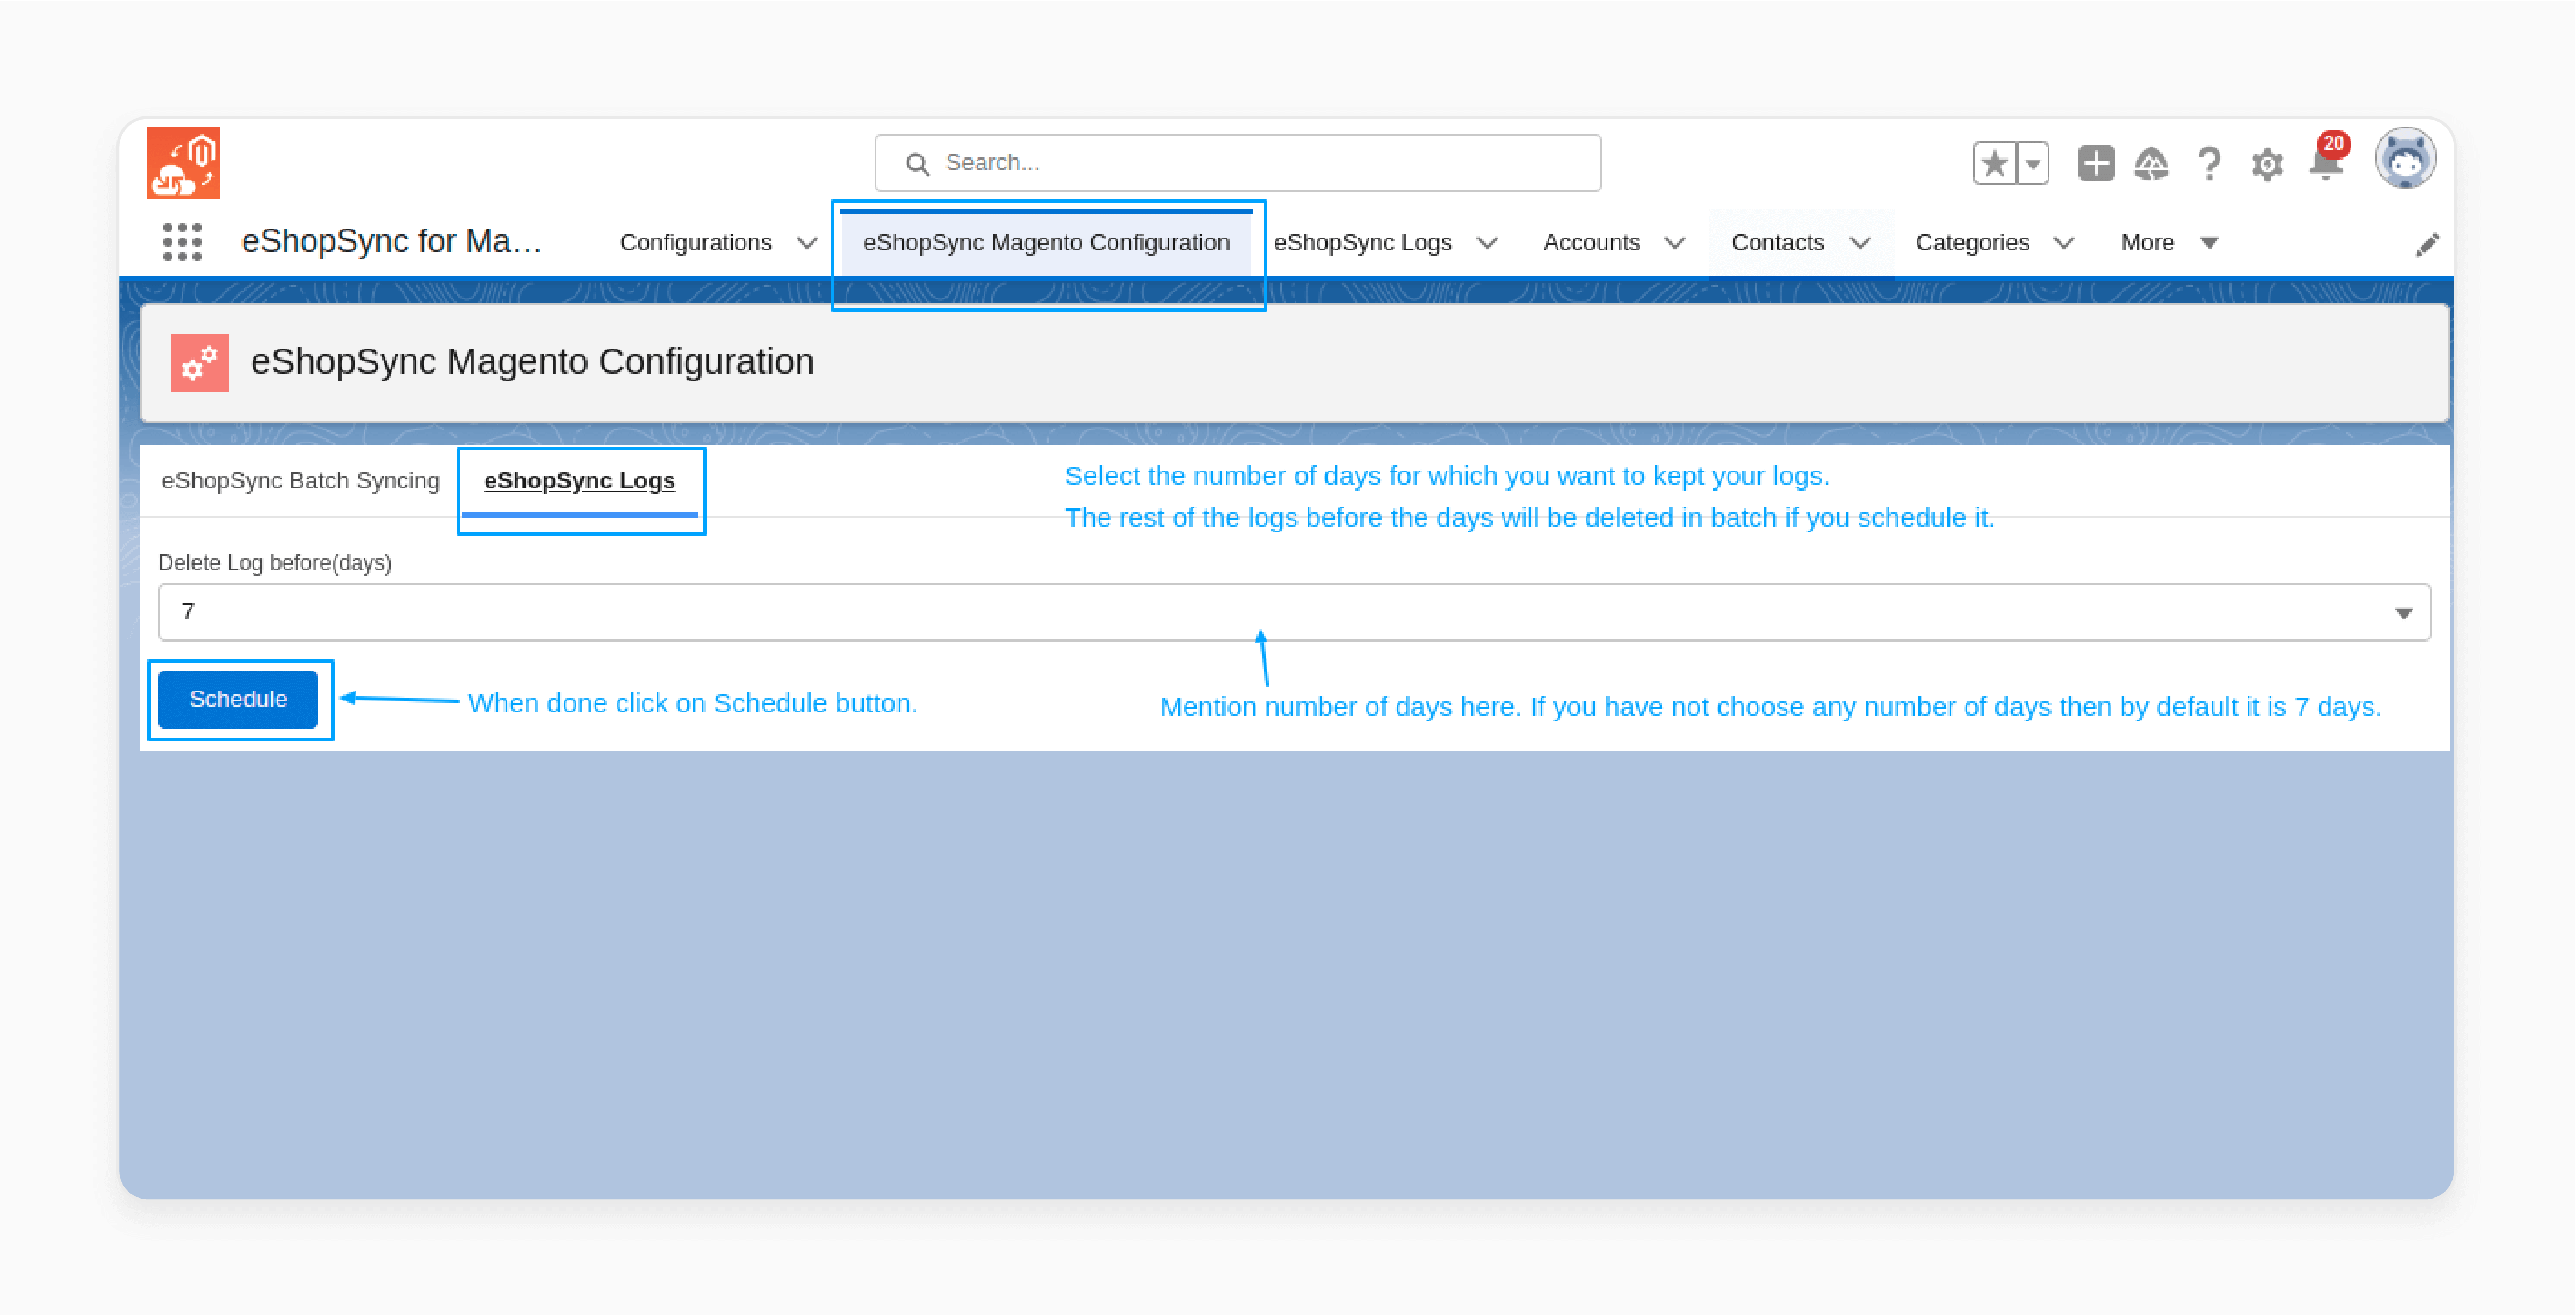The height and width of the screenshot is (1315, 2576).
Task: Click the Global Actions plus icon
Action: coord(2095,163)
